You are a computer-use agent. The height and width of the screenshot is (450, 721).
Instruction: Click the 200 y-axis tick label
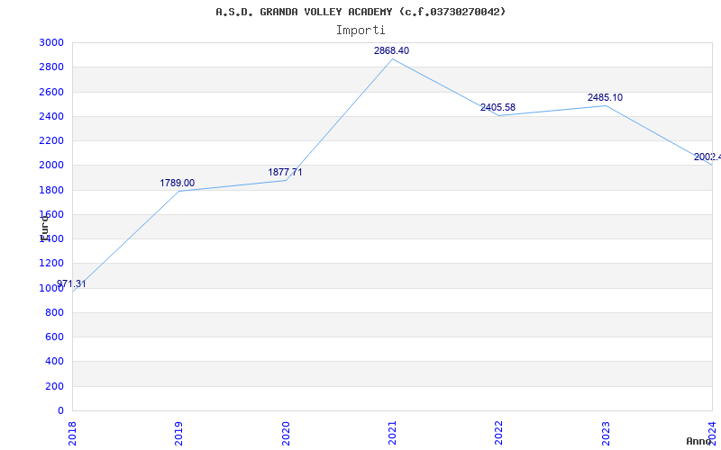pos(54,387)
